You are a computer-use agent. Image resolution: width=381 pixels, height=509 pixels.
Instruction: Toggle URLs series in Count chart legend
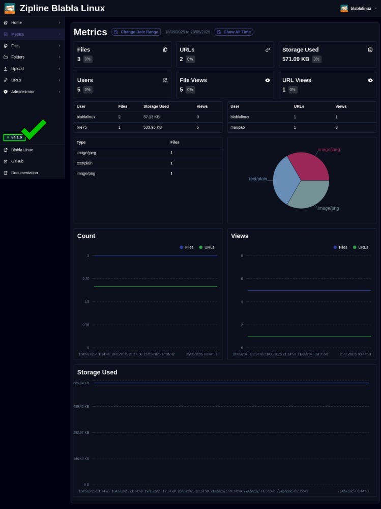coord(207,247)
